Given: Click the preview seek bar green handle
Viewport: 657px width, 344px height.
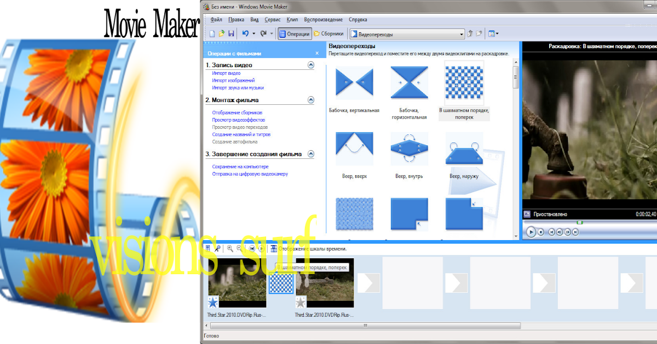Looking at the screenshot, I should [580, 222].
